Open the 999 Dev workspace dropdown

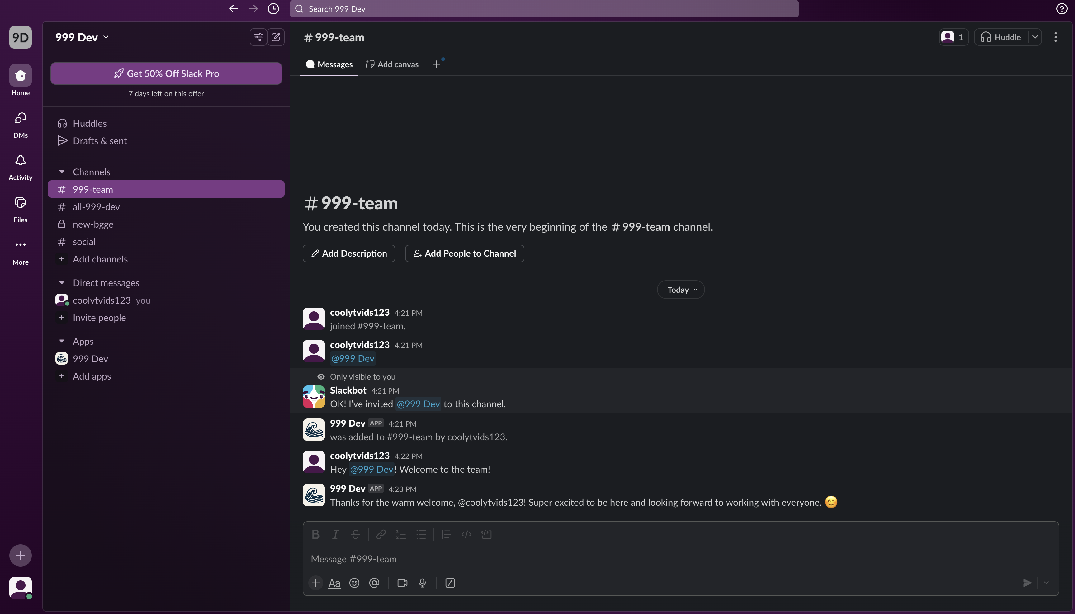pos(82,37)
